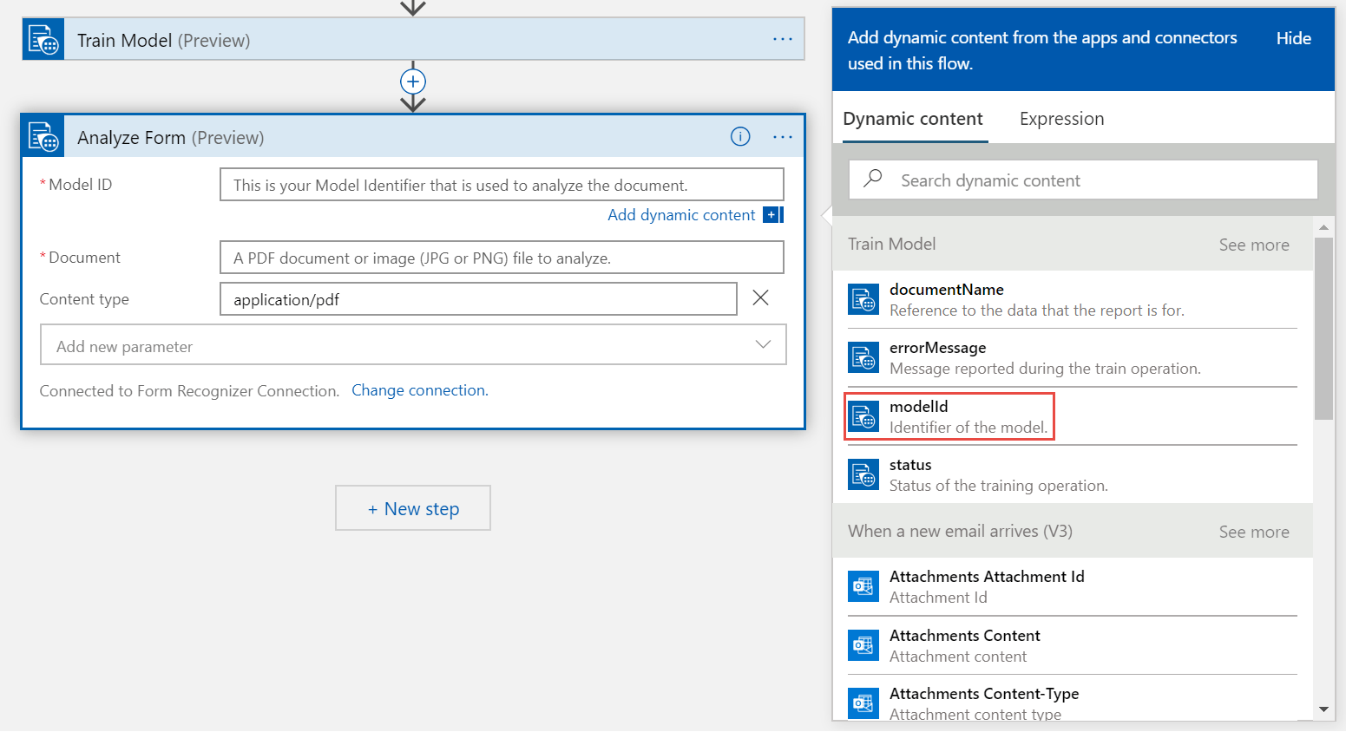This screenshot has width=1346, height=732.
Task: Click the Change connection link
Action: 419,390
